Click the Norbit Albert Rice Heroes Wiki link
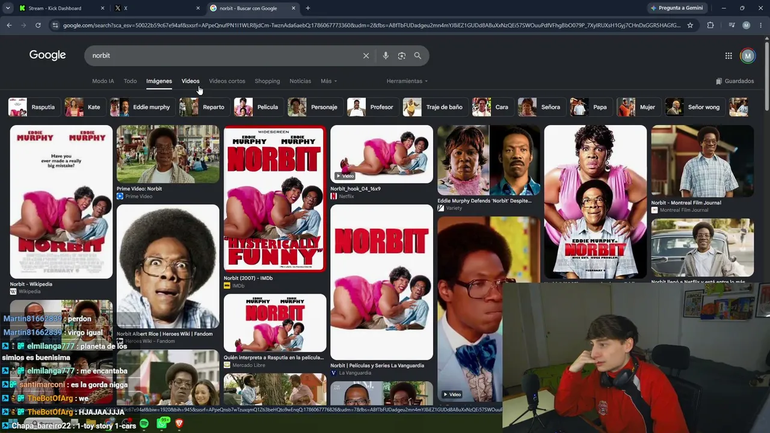770x433 pixels. pyautogui.click(x=164, y=334)
